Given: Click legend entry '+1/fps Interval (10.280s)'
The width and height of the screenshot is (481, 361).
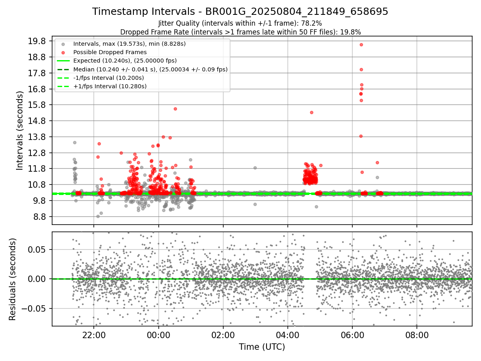Looking at the screenshot, I should pos(110,86).
